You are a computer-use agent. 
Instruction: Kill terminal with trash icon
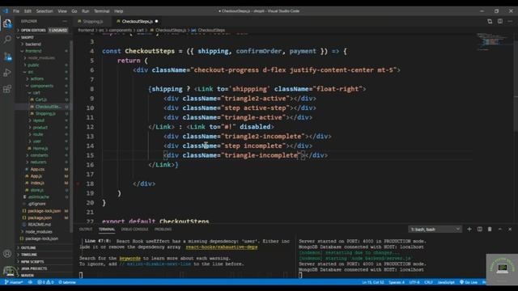[x=490, y=229]
